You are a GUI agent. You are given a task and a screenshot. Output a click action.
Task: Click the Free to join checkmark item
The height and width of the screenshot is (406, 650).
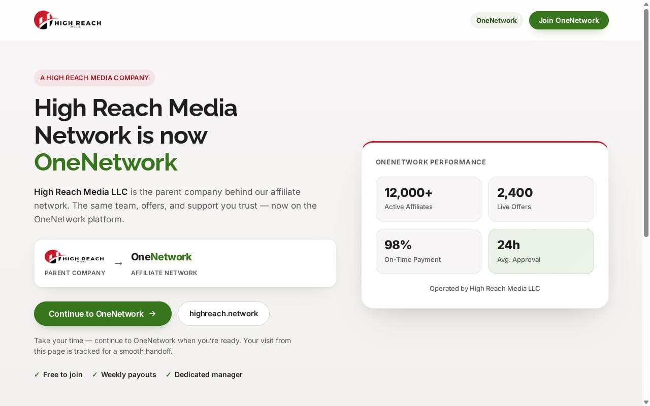click(x=58, y=375)
